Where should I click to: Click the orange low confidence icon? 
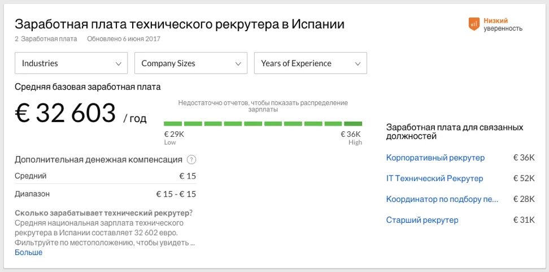[x=474, y=24]
